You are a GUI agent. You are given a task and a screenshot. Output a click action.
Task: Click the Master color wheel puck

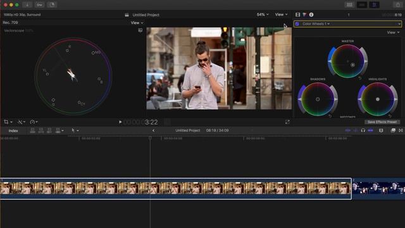pyautogui.click(x=352, y=65)
